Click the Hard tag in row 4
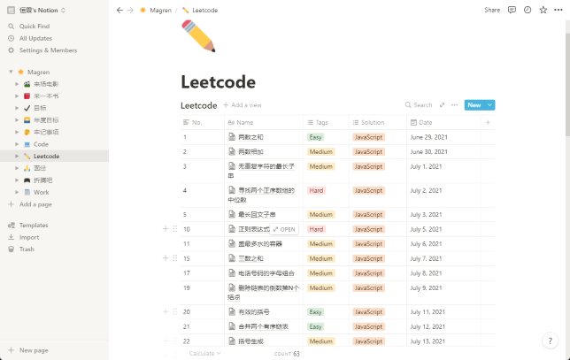The width and height of the screenshot is (570, 360). tap(316, 190)
